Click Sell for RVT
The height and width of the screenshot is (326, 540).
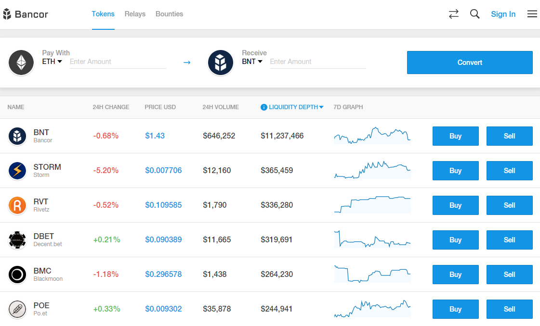click(x=509, y=205)
